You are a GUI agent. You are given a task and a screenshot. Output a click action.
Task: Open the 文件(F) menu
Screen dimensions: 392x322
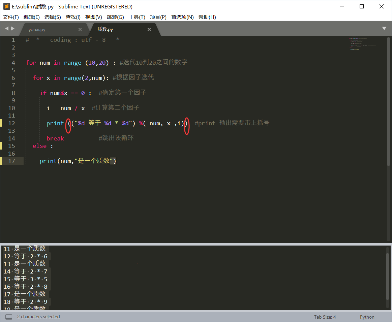click(10, 17)
